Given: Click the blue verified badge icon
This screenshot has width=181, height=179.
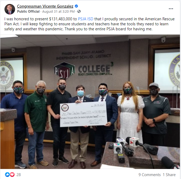Looking at the screenshot, I should [x=76, y=6].
